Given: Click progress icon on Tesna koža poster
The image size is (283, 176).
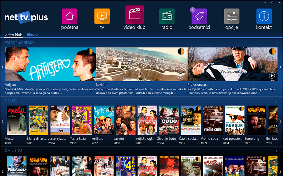Looking at the screenshot, I should 89,109.
